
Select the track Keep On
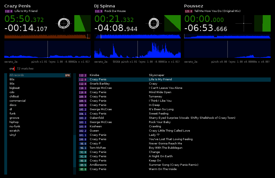175,161
